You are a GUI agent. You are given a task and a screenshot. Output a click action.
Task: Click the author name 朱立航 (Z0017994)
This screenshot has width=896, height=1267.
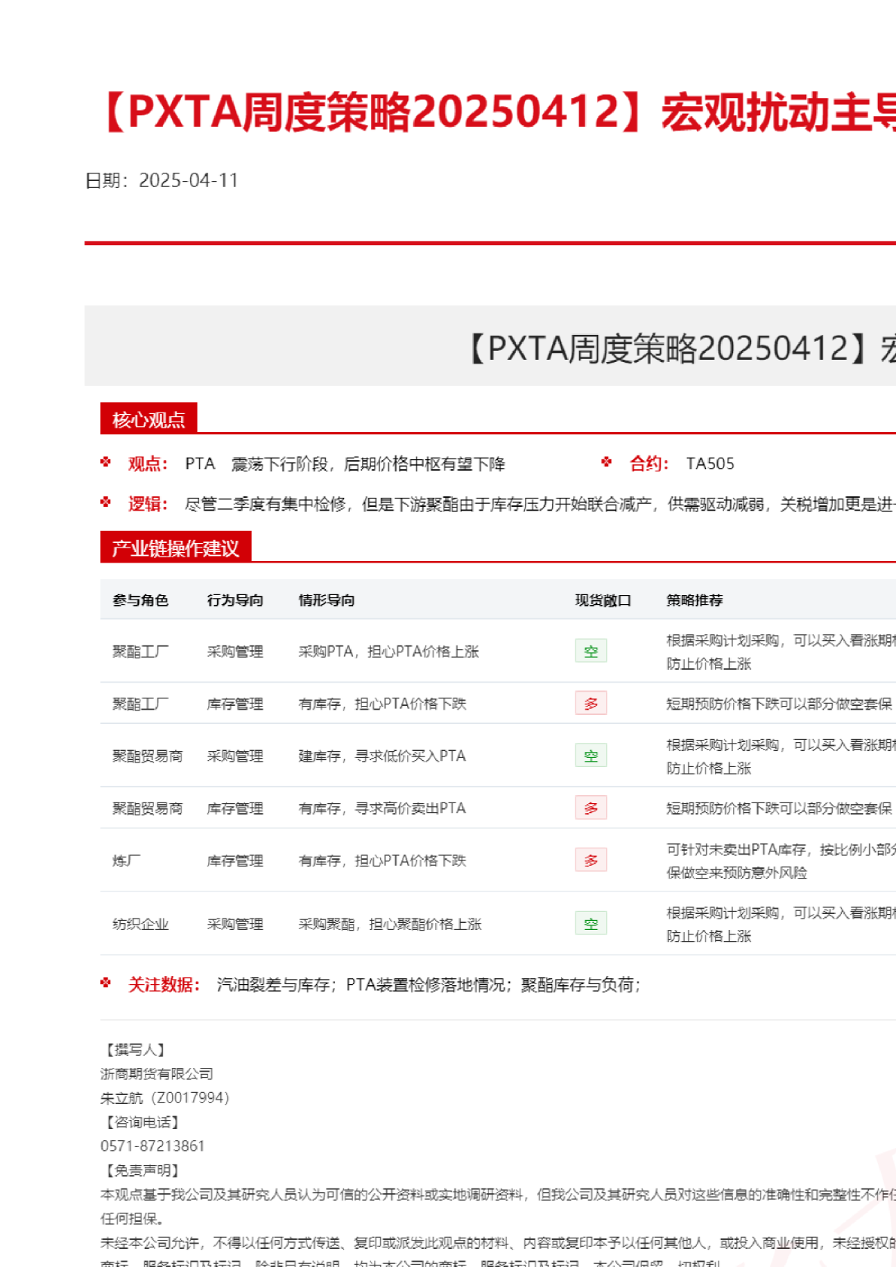pos(164,1097)
